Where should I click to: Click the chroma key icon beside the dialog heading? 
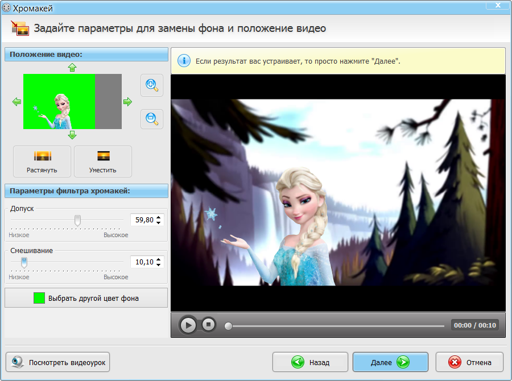tap(19, 28)
